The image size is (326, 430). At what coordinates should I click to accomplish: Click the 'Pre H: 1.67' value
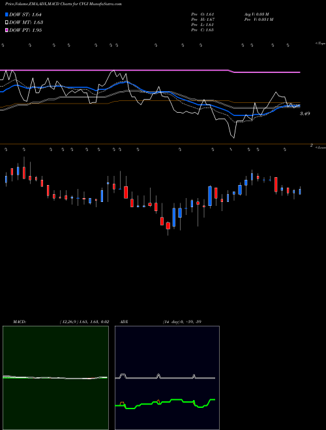tap(203, 20)
